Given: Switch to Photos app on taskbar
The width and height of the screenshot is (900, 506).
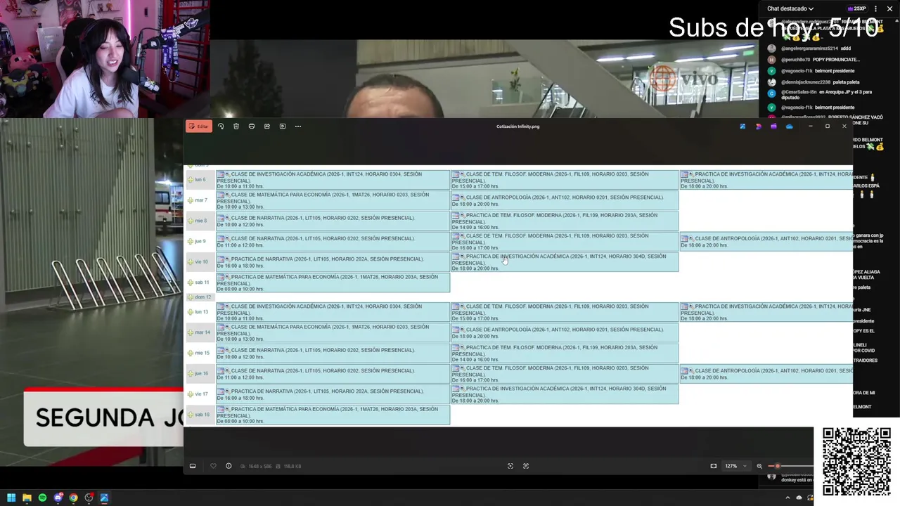Looking at the screenshot, I should [x=104, y=498].
